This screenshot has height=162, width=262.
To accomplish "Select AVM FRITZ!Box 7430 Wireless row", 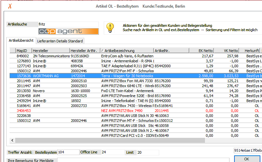I will point(136,106).
